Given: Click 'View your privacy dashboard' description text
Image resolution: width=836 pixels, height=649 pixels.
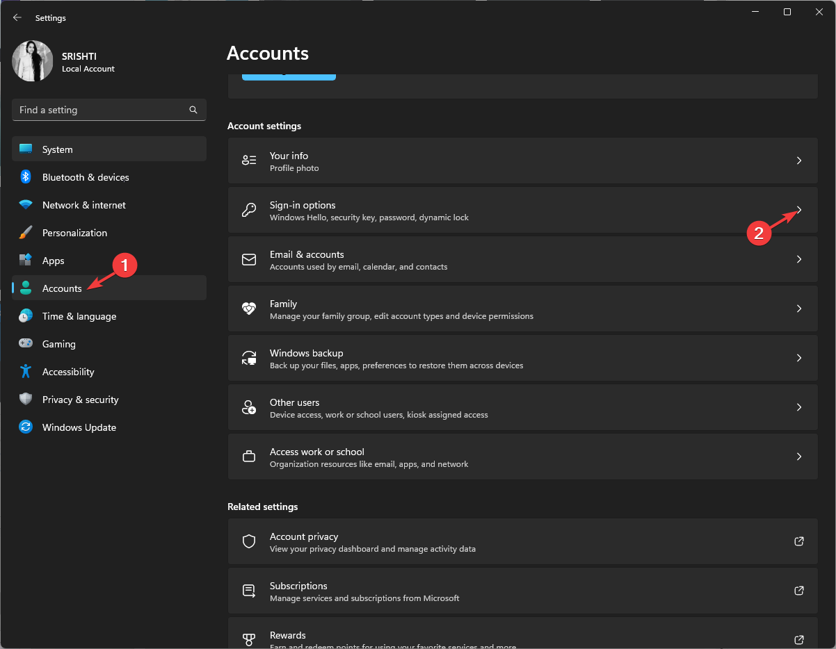Looking at the screenshot, I should [373, 549].
